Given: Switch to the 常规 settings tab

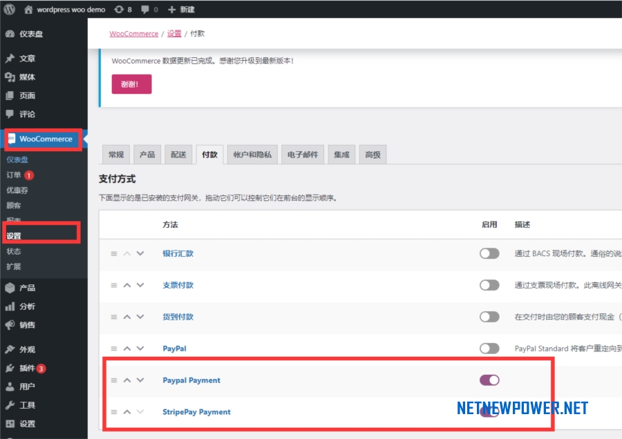Looking at the screenshot, I should pyautogui.click(x=116, y=155).
